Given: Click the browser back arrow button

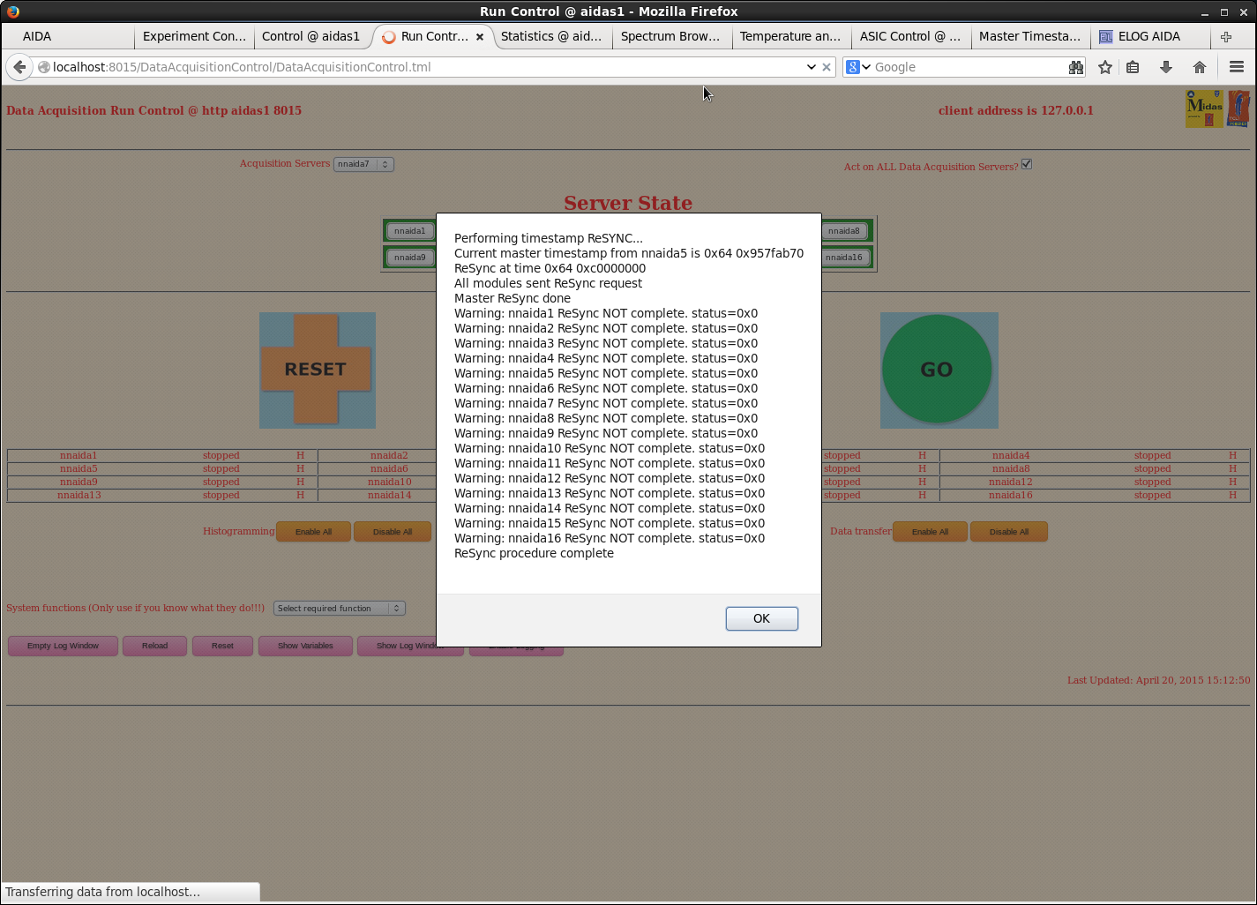Looking at the screenshot, I should click(19, 67).
